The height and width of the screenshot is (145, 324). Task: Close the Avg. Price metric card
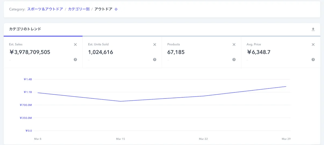coord(313,45)
